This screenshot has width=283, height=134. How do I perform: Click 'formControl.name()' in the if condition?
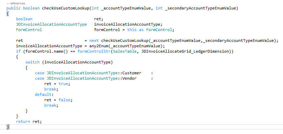[47, 52]
